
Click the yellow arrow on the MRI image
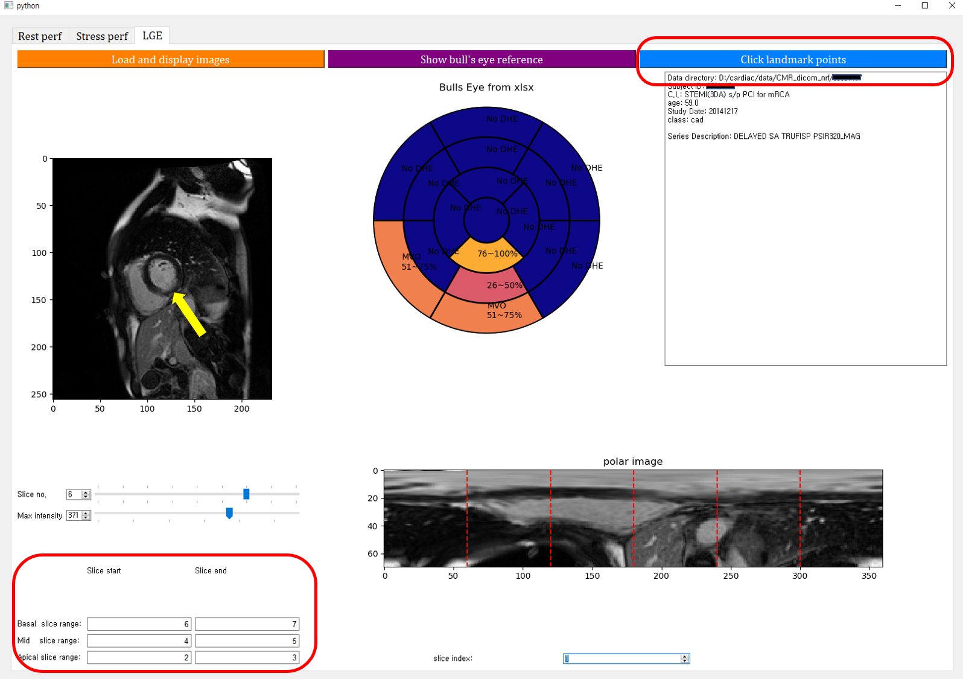click(189, 314)
